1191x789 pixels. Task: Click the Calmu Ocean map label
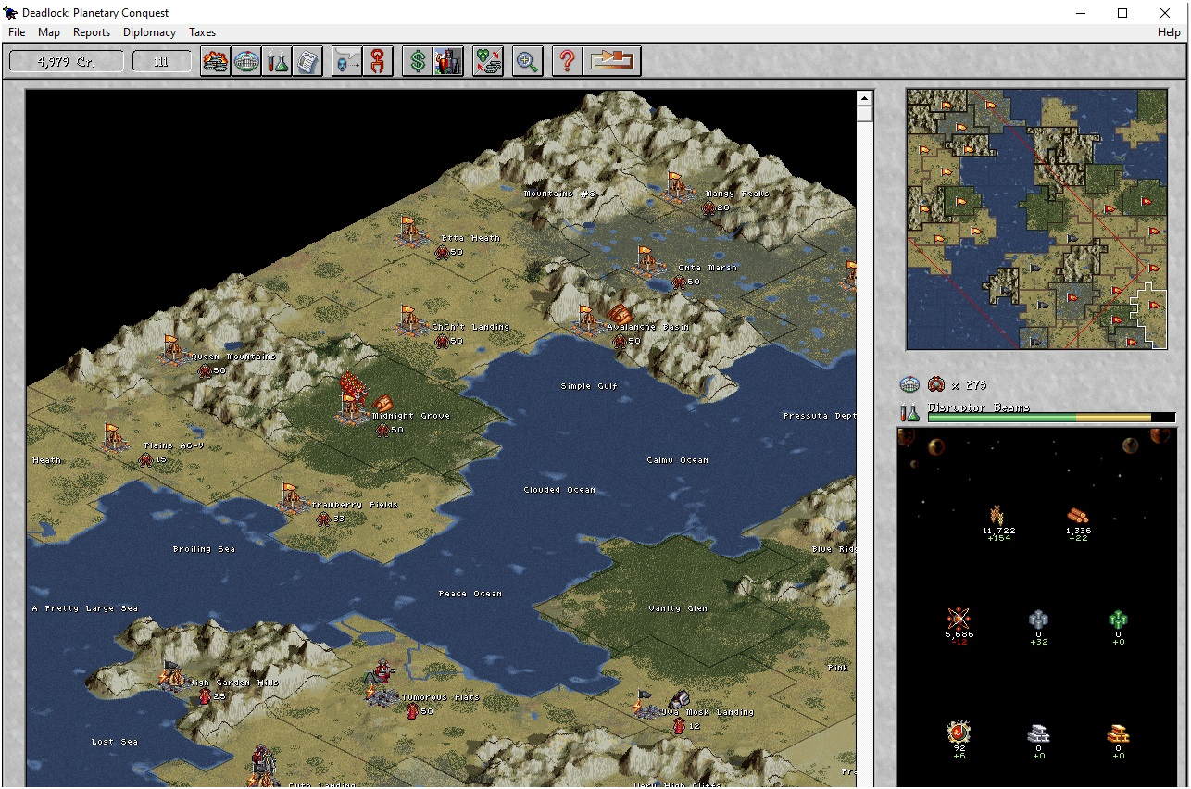coord(677,460)
